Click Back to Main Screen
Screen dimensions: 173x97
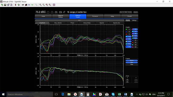point(126,12)
